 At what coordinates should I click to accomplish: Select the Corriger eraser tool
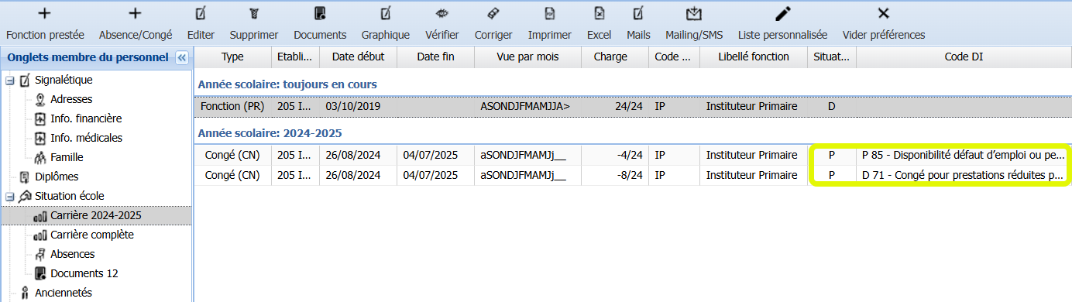[x=493, y=13]
